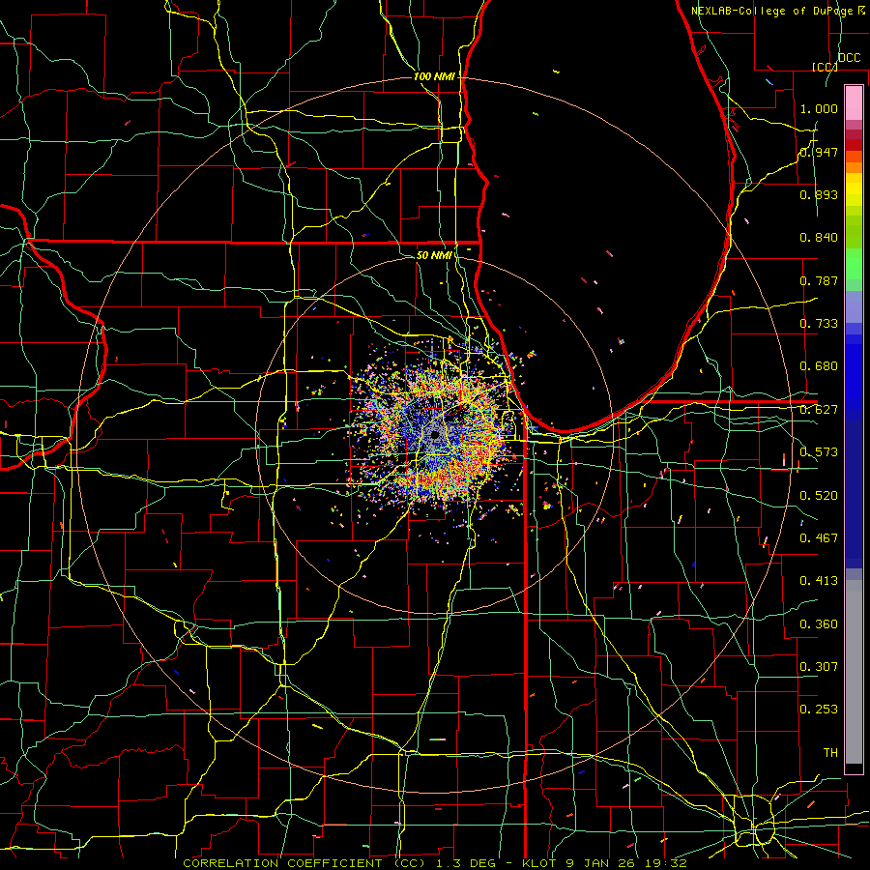The width and height of the screenshot is (870, 870).
Task: Pick the orange segment of the color scale
Action: click(x=854, y=162)
